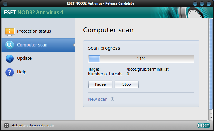Click the window menu button in title bar
Viewport: 214px width, 131px height.
[x=5, y=3]
